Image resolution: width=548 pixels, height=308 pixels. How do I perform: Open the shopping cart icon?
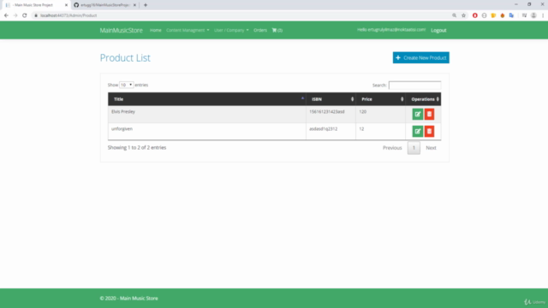pyautogui.click(x=277, y=31)
